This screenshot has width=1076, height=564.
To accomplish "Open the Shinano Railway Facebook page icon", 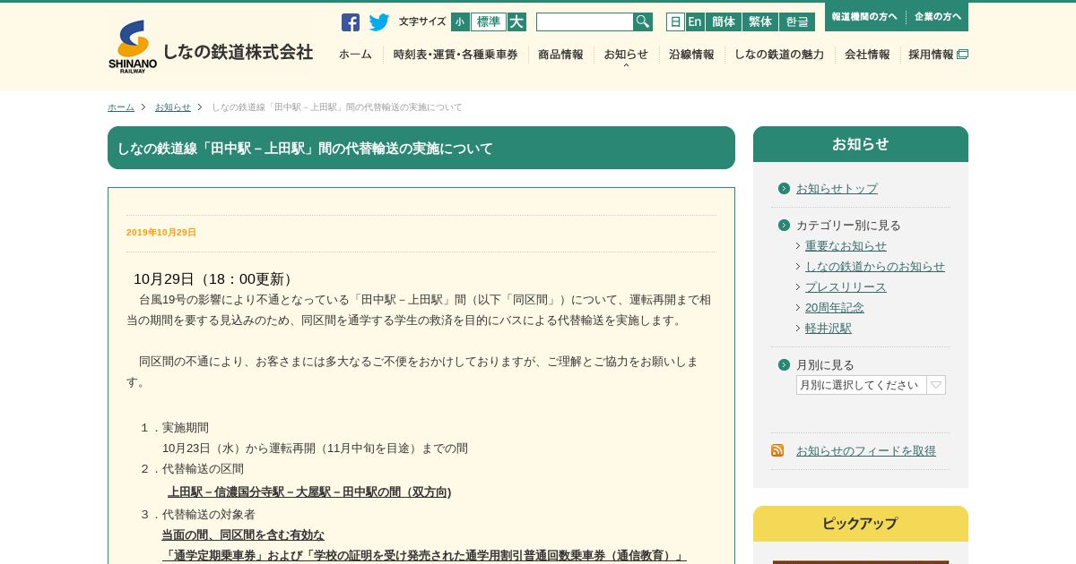I will pos(351,22).
